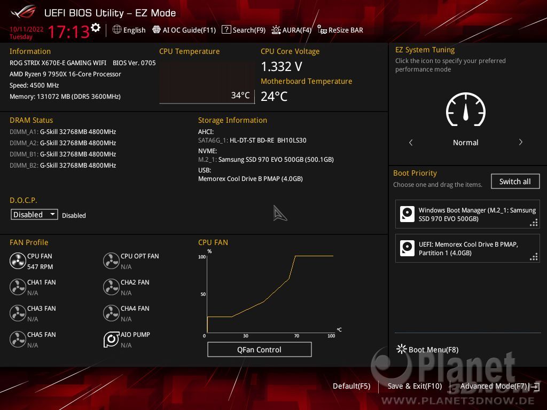Click the CPU FAN icon
Viewport: 547px width, 410px height.
click(18, 261)
